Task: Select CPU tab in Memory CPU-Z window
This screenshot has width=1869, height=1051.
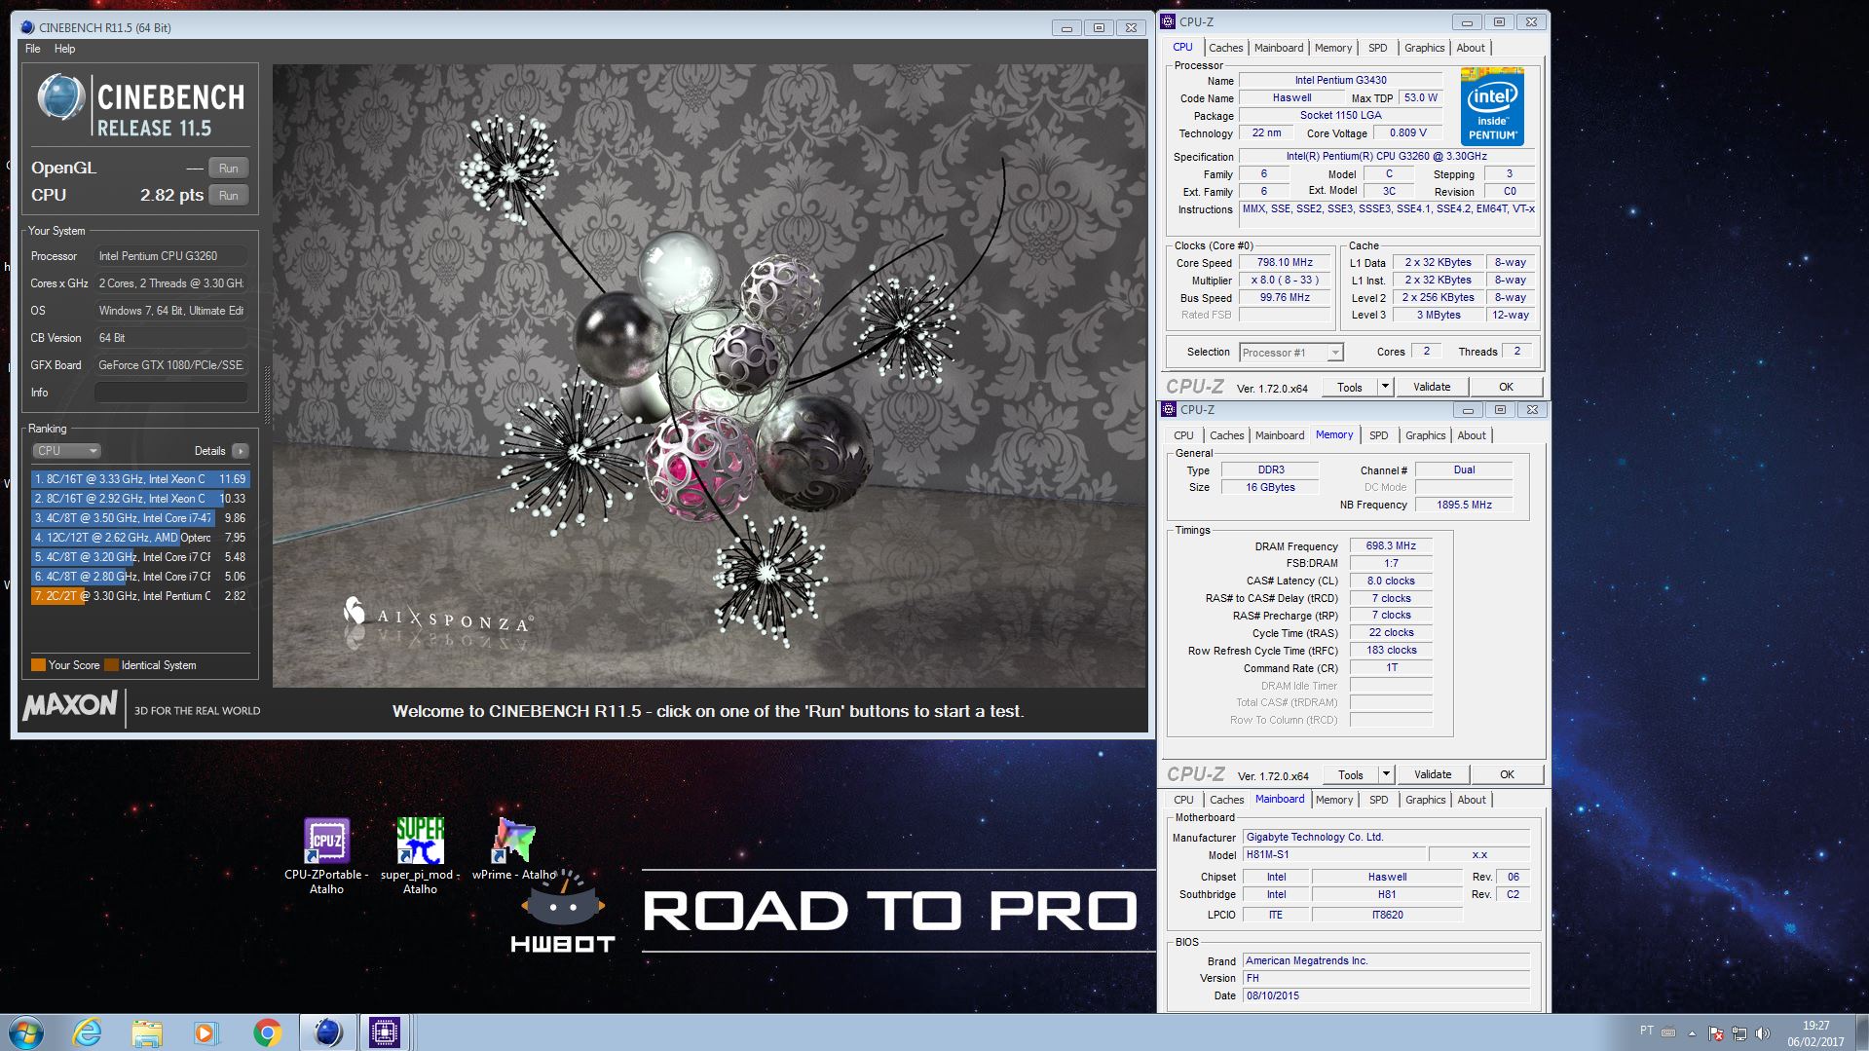Action: (1183, 435)
